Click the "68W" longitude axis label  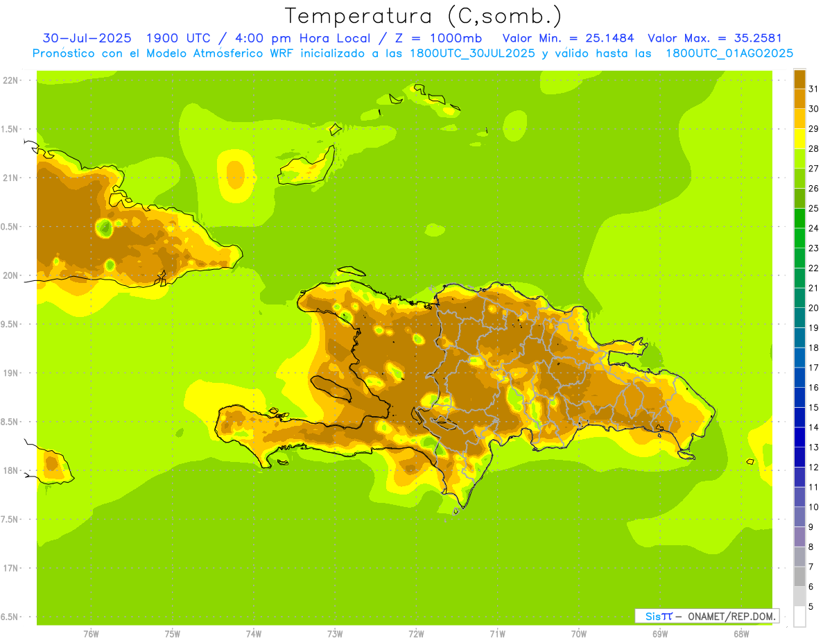coord(741,634)
